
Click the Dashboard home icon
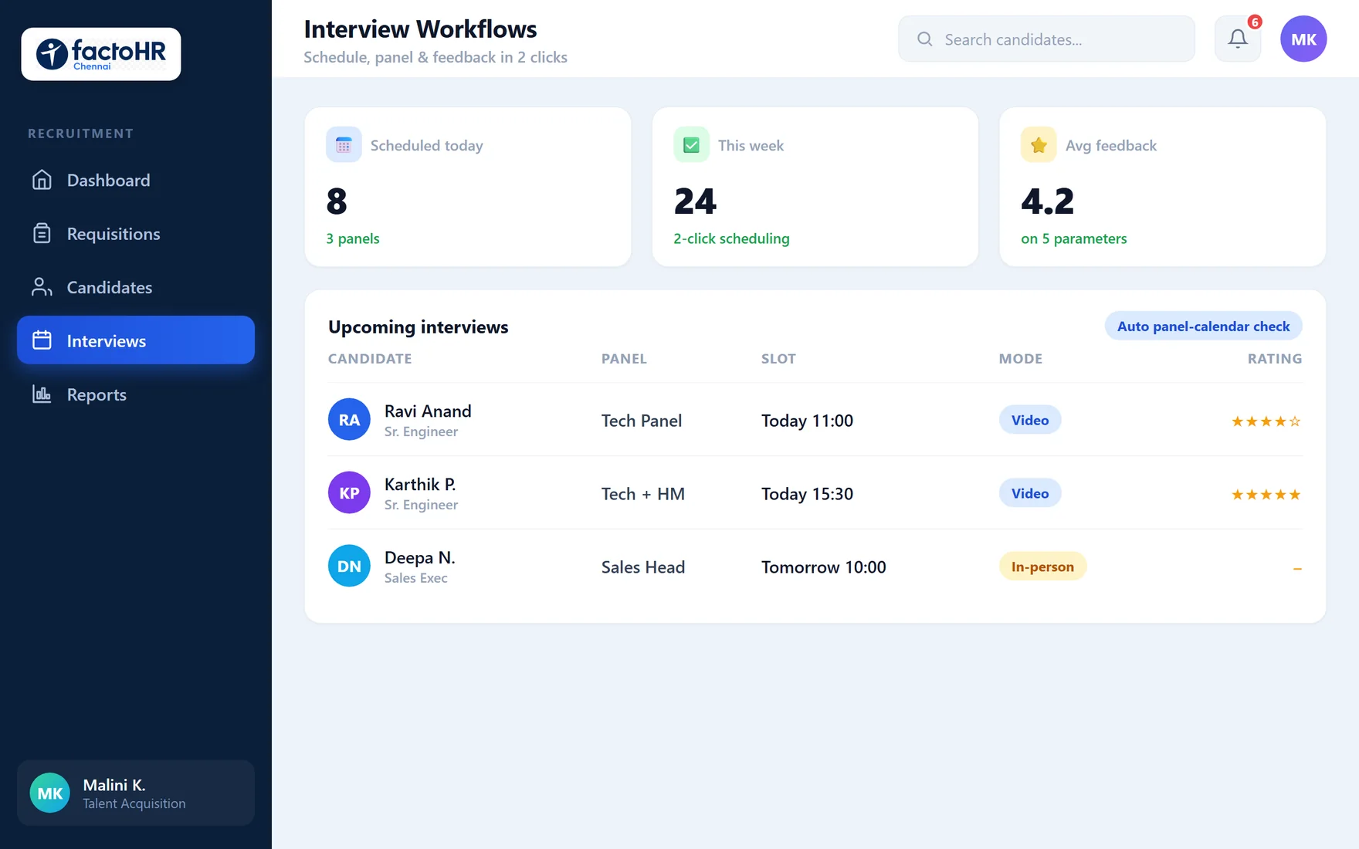pos(42,180)
